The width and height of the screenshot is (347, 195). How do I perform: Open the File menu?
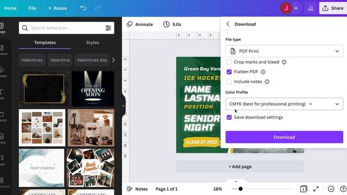point(32,8)
